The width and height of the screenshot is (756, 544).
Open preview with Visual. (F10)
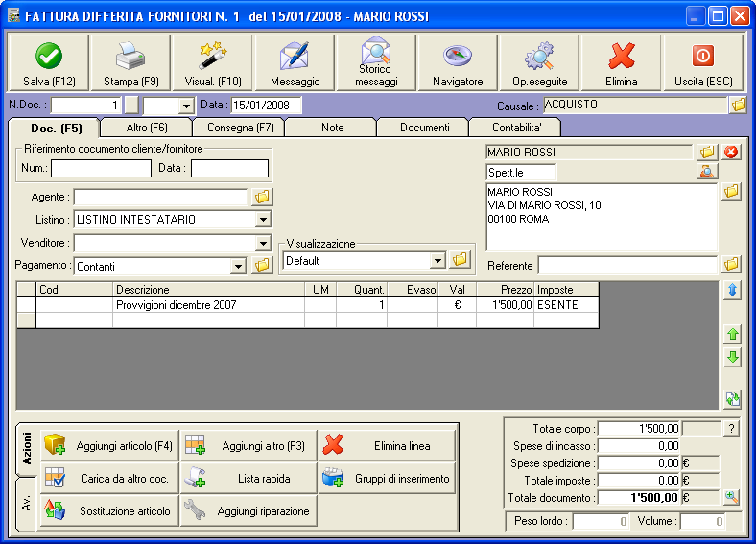pyautogui.click(x=213, y=62)
